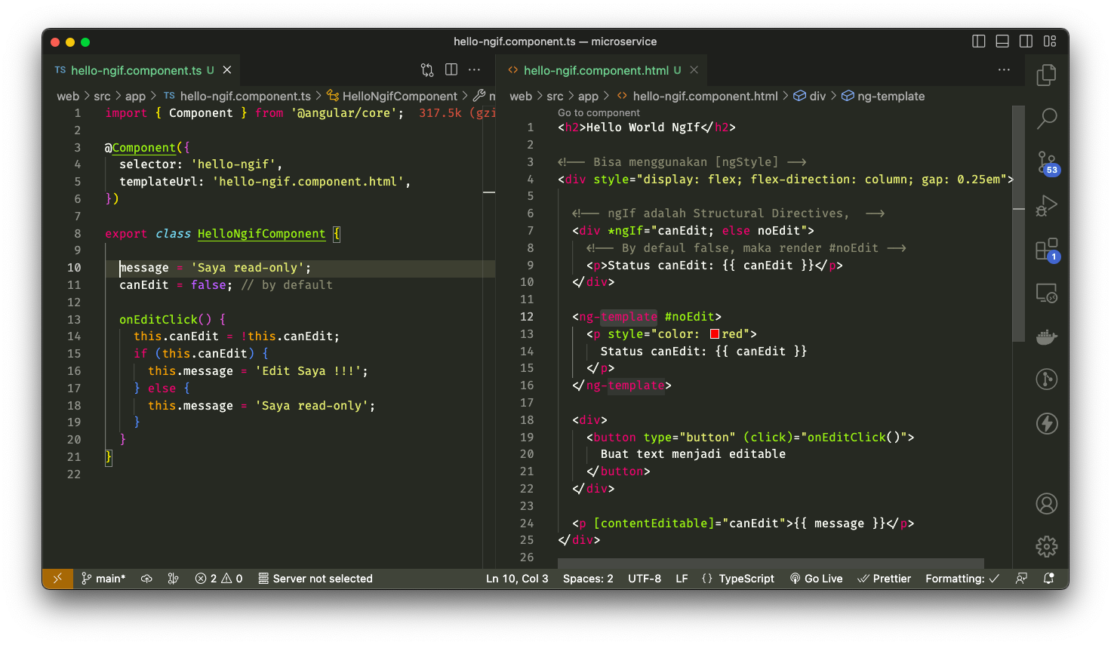Click the main* git branch indicator

103,579
